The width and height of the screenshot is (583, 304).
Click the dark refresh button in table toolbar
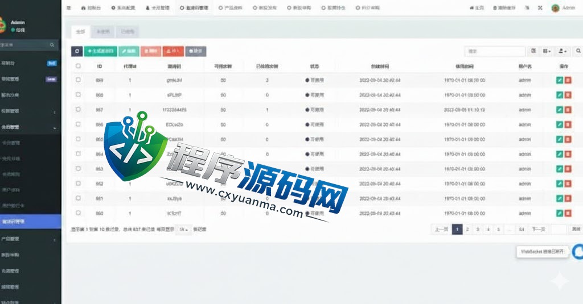[x=77, y=51]
